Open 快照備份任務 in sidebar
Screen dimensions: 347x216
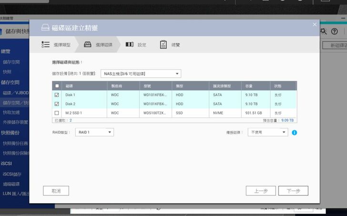(15, 144)
